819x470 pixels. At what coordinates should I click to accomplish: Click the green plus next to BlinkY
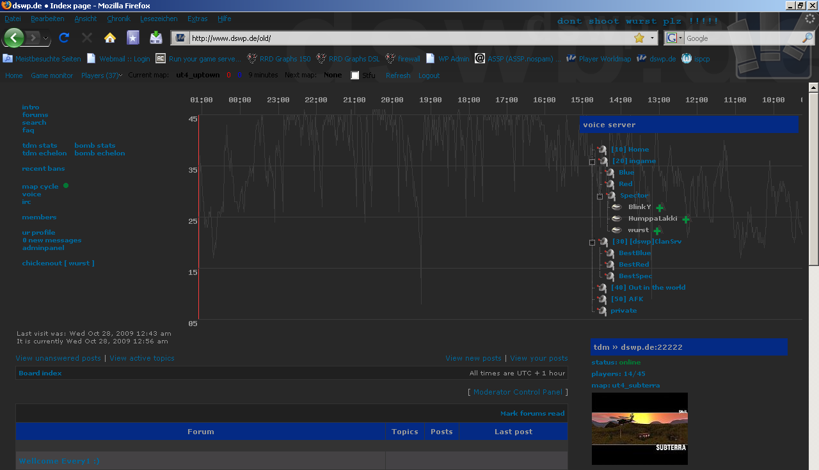[x=660, y=208]
